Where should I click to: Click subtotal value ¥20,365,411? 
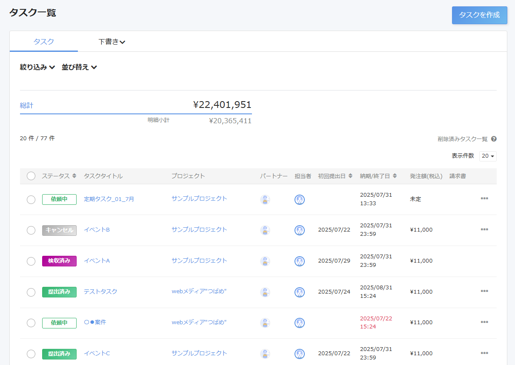pos(230,121)
